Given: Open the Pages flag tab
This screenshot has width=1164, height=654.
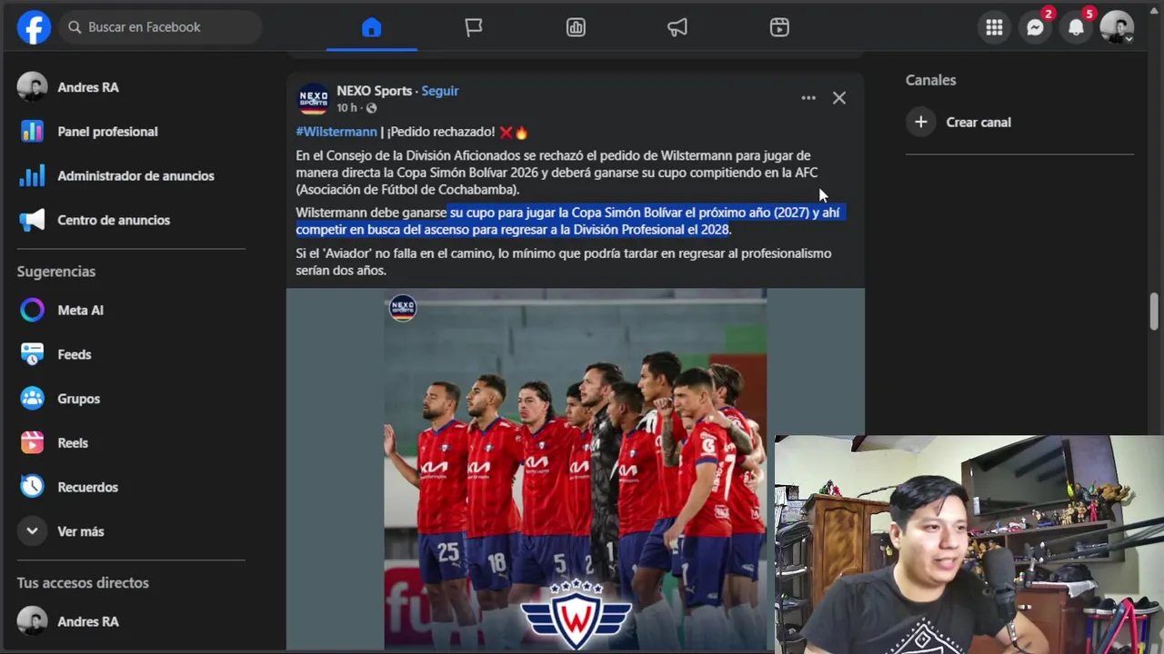Looking at the screenshot, I should point(473,27).
